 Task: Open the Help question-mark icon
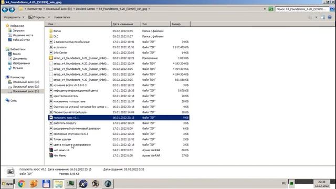[x=330, y=17]
